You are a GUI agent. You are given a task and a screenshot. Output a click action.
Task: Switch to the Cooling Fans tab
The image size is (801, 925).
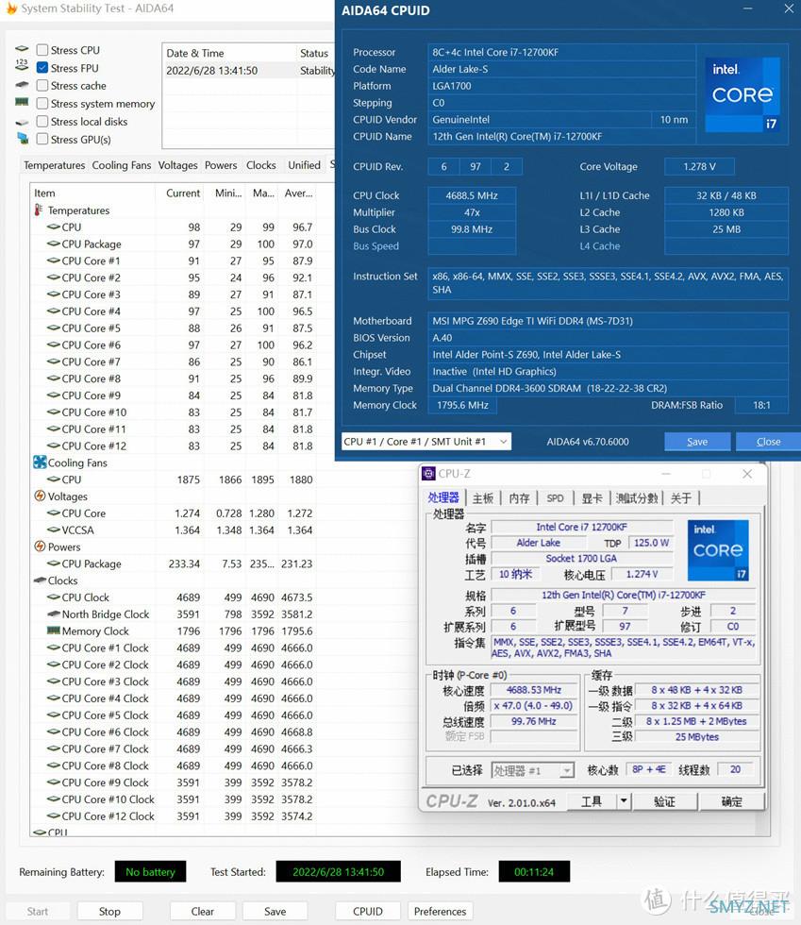tap(122, 165)
